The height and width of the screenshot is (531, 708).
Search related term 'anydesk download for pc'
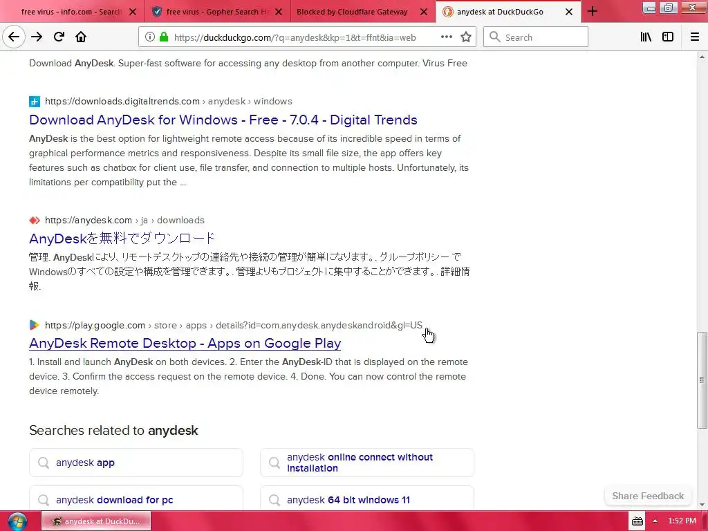[x=136, y=498]
